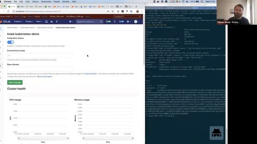
Task: Open the Bookmarks menu
Action: pyautogui.click(x=46, y=2)
